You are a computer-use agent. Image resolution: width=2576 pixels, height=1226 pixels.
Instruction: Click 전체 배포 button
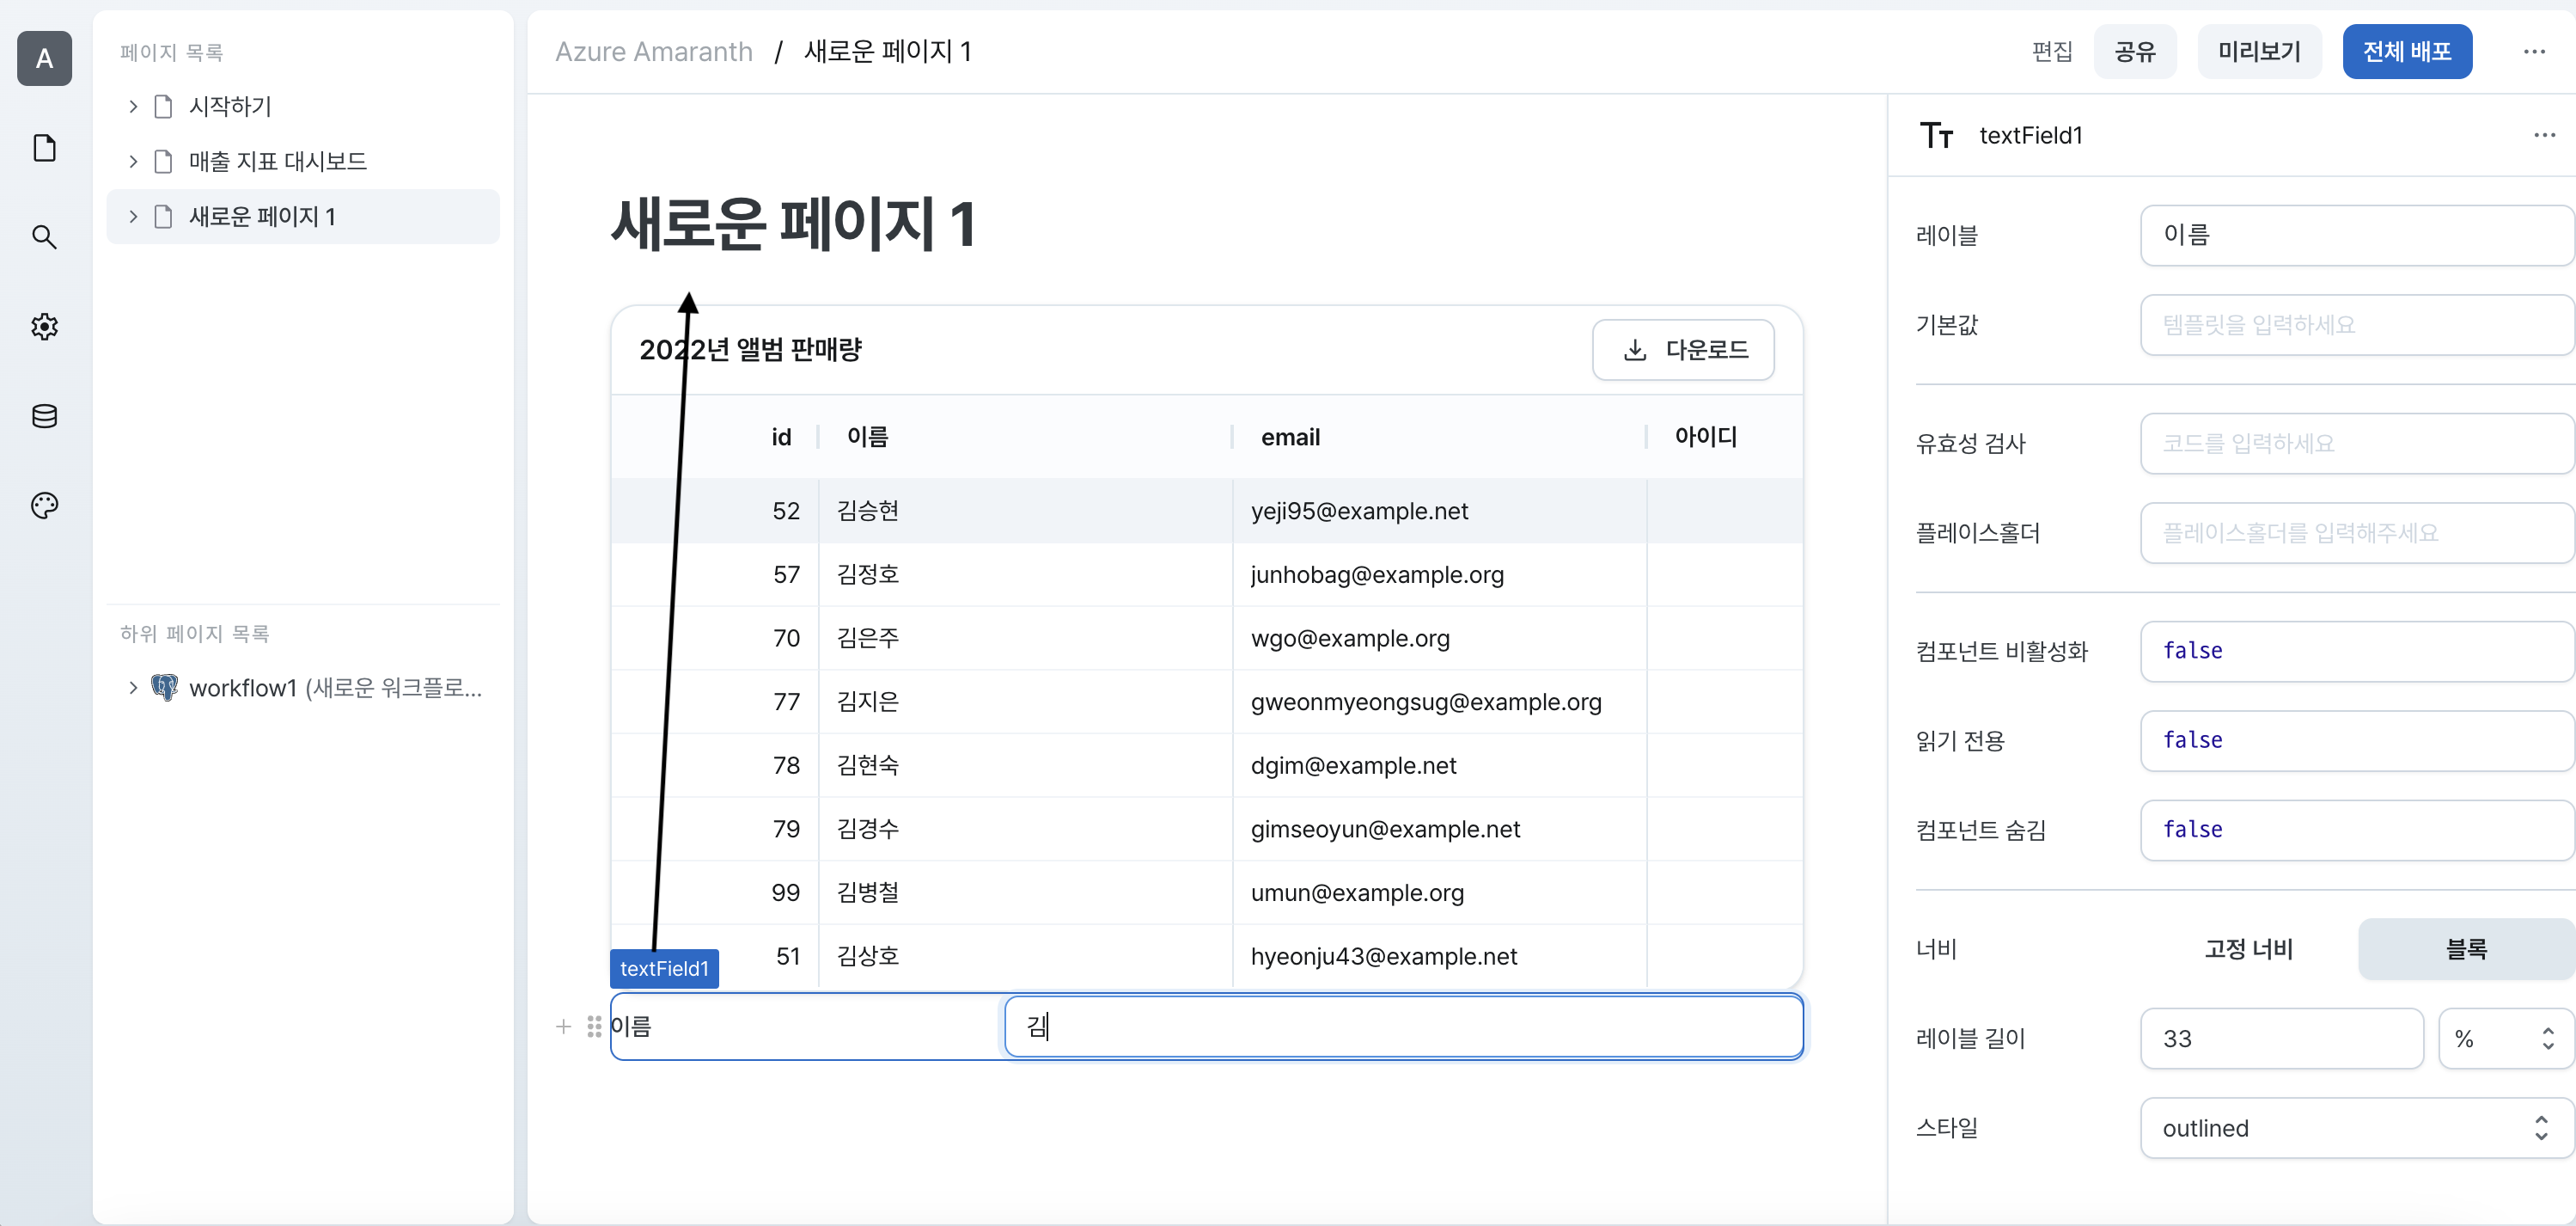[x=2410, y=51]
